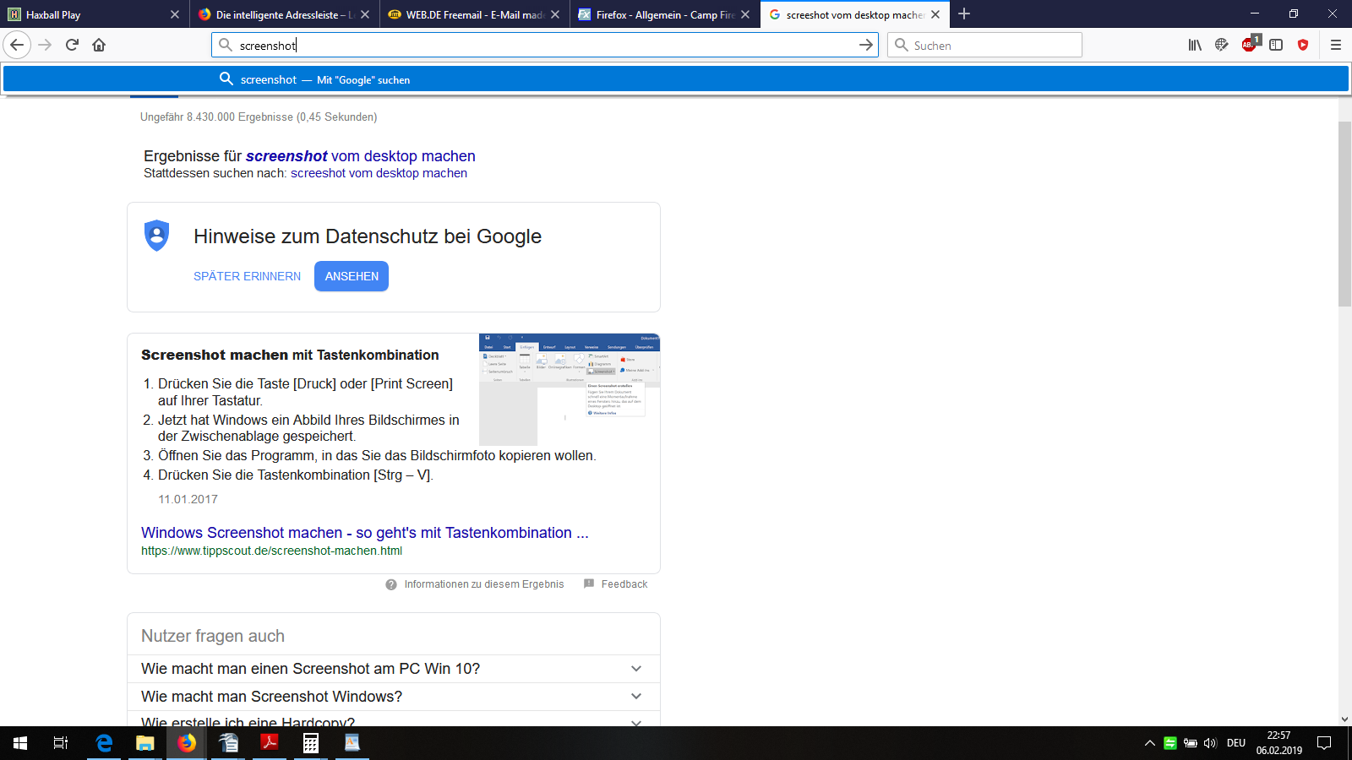Close the WEB.DE Freemail tab
Screen dimensions: 1352x760
coord(555,14)
